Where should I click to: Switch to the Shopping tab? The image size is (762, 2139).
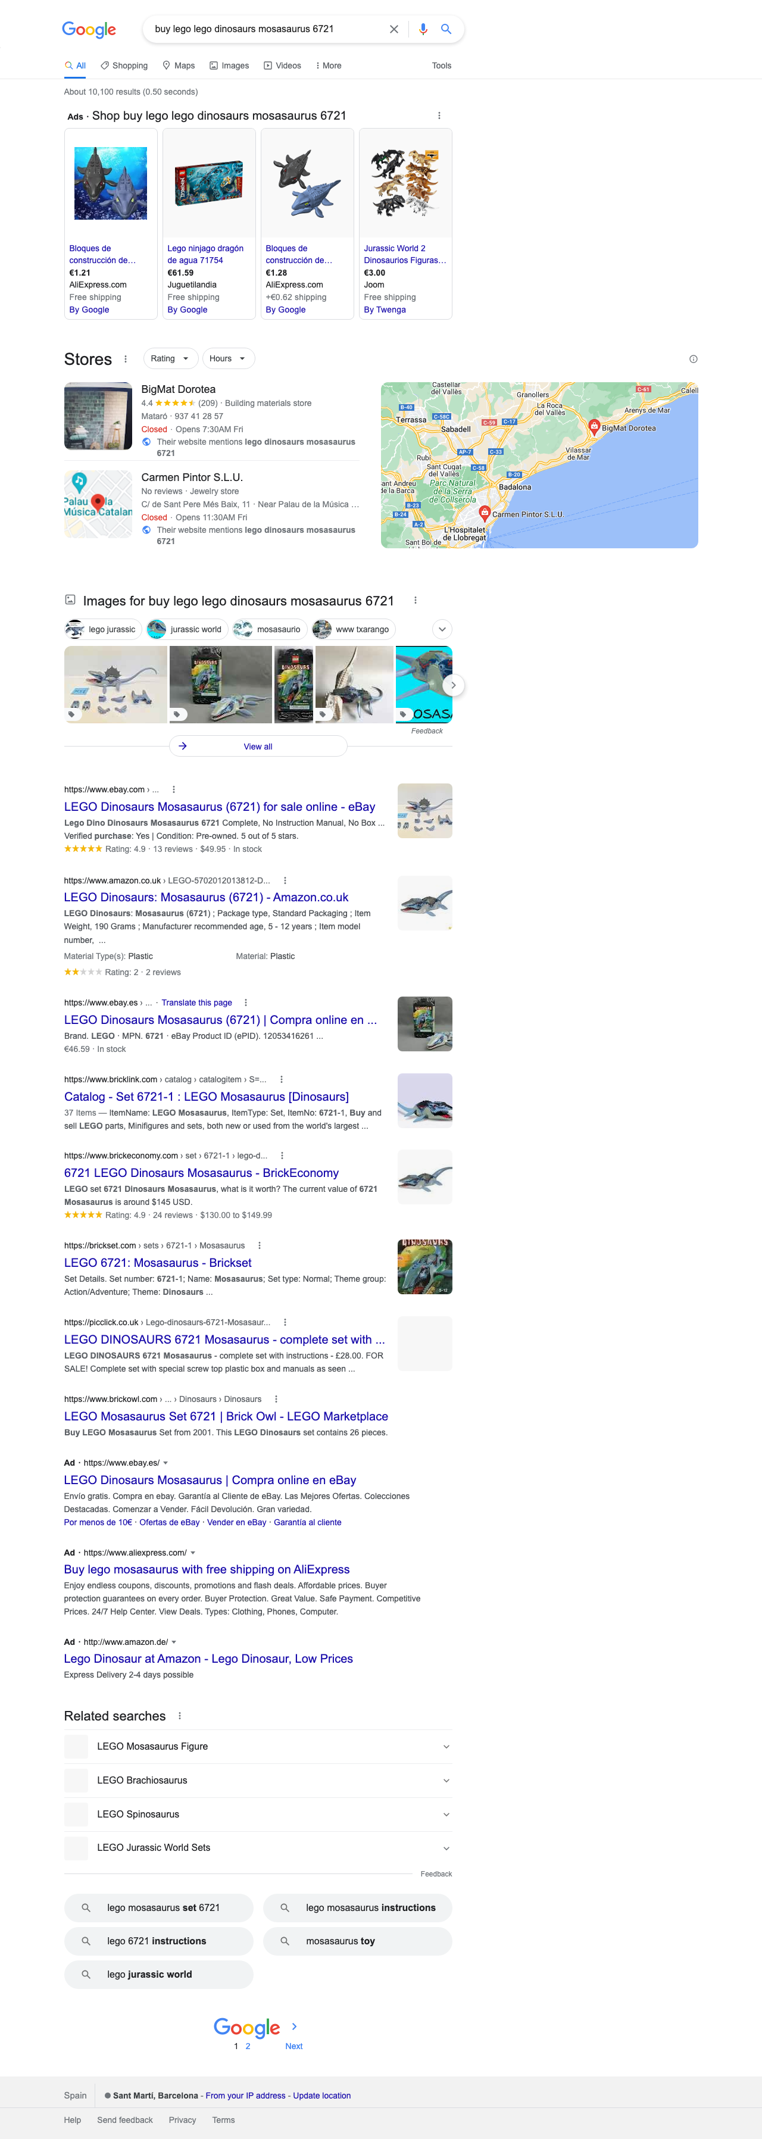tap(124, 65)
